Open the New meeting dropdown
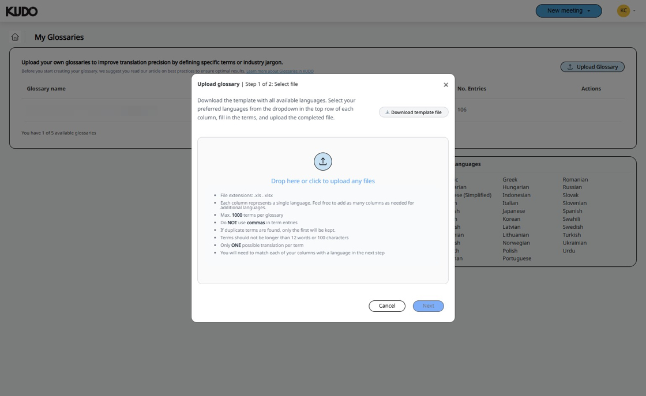 pyautogui.click(x=569, y=11)
